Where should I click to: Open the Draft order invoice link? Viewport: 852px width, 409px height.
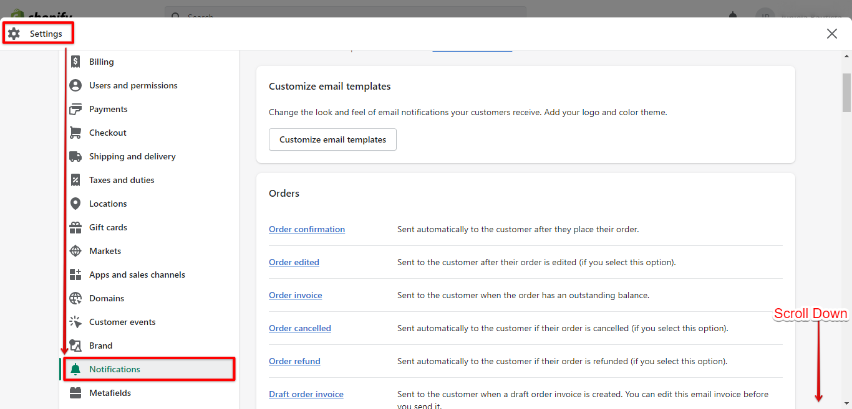[x=306, y=394]
